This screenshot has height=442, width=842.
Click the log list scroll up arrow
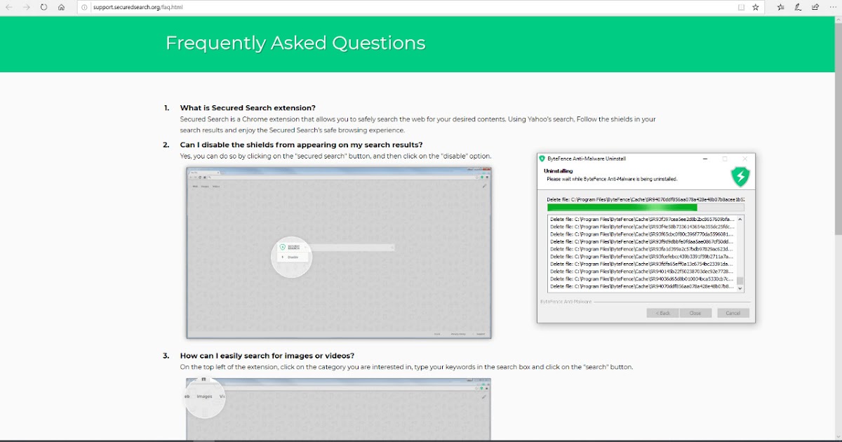[x=740, y=219]
